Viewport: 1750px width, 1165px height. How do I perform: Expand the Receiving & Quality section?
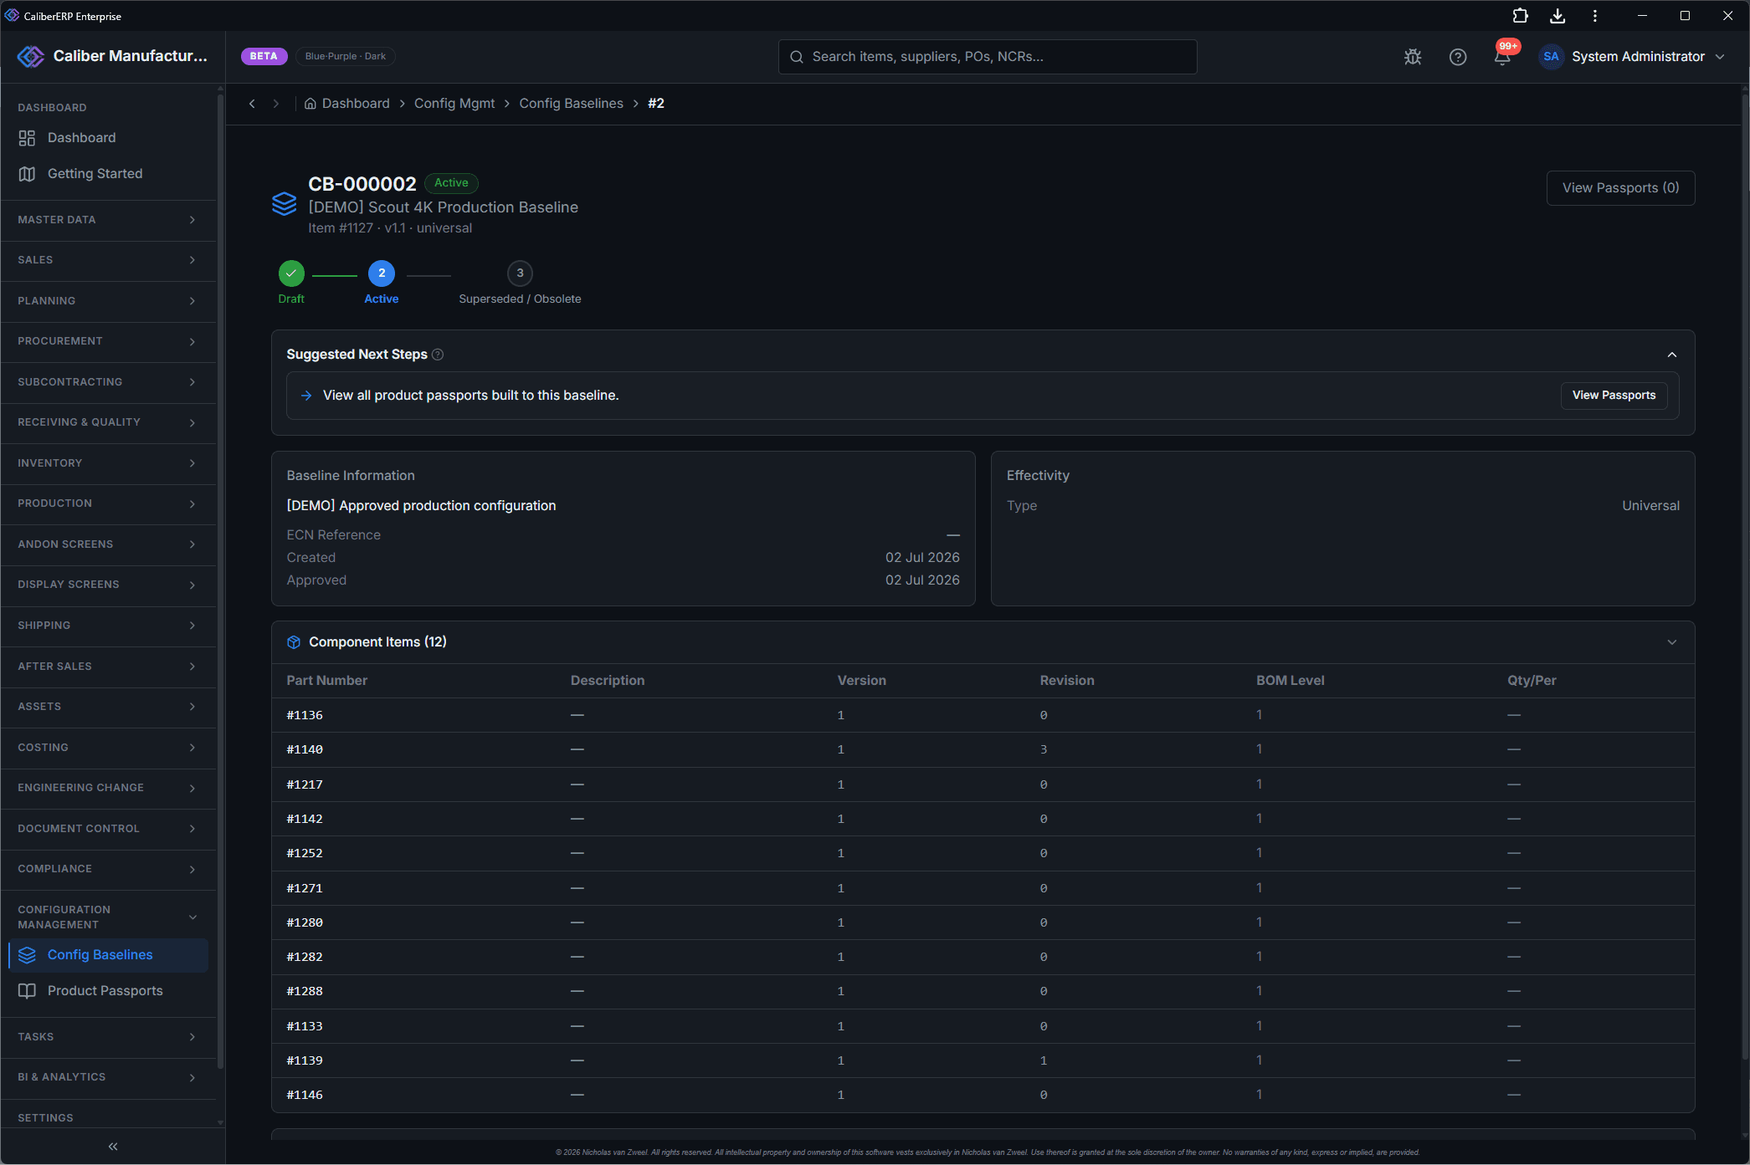(x=108, y=422)
